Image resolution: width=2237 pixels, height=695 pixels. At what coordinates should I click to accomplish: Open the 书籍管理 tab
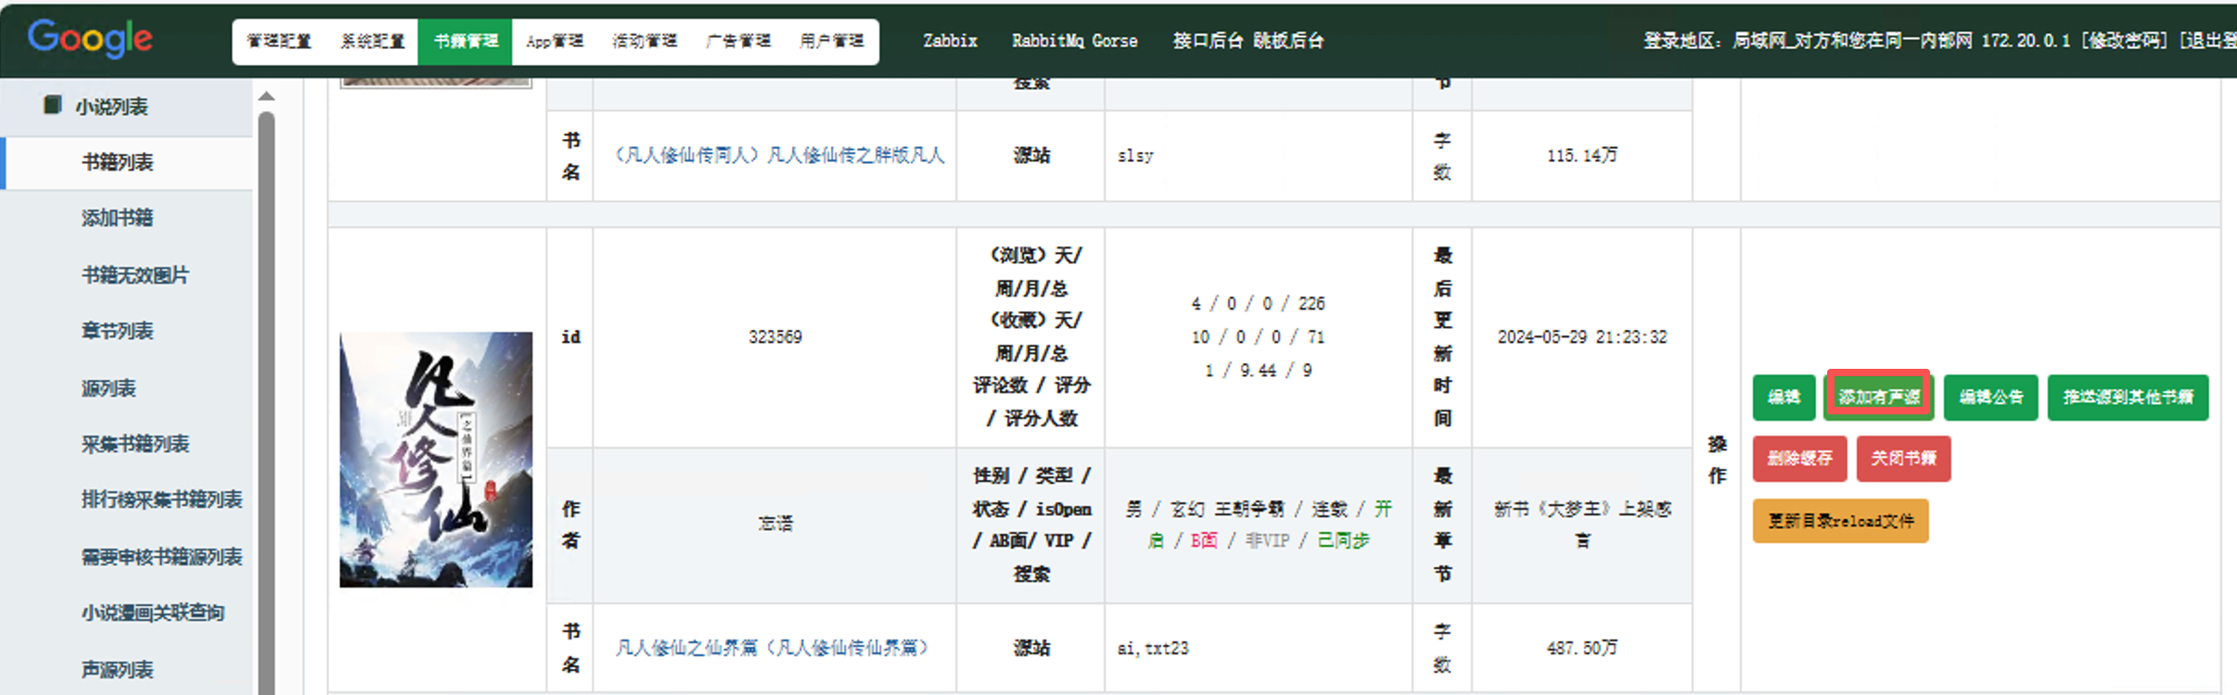click(x=465, y=42)
